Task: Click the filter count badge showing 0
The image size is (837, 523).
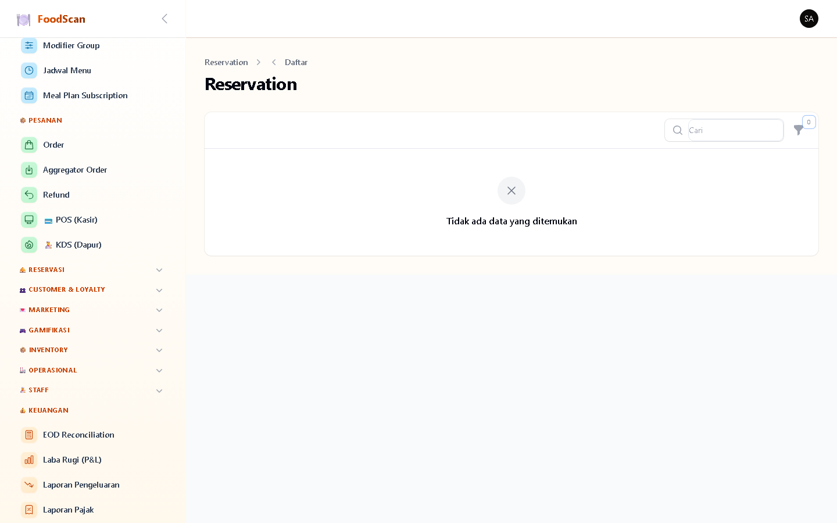Action: pos(809,122)
